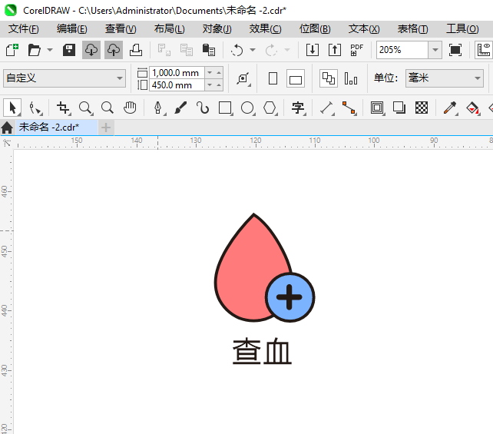The width and height of the screenshot is (493, 434).
Task: Open the 文本(X) menu
Action: click(x=364, y=29)
